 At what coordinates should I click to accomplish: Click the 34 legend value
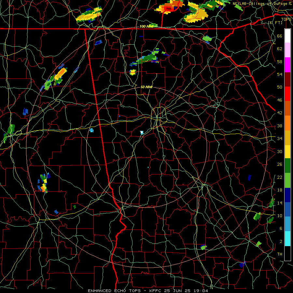(x=280, y=138)
